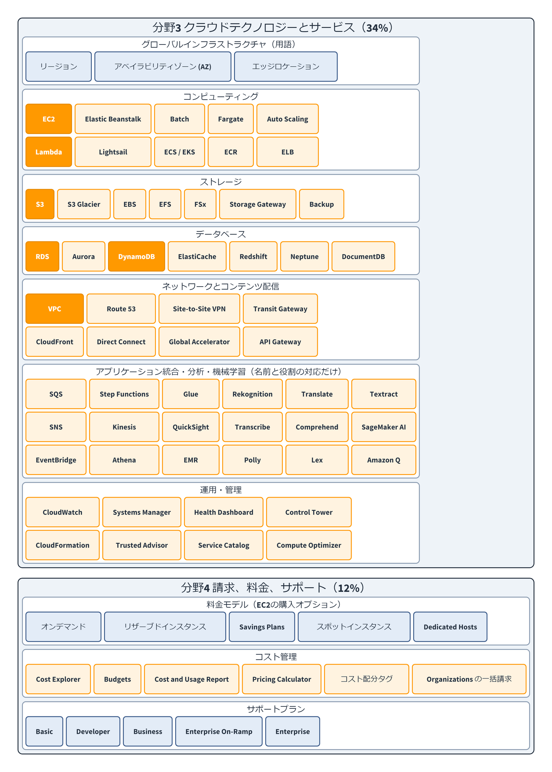This screenshot has height=772, width=552.
Task: Select the Systems Manager box
Action: [x=142, y=512]
